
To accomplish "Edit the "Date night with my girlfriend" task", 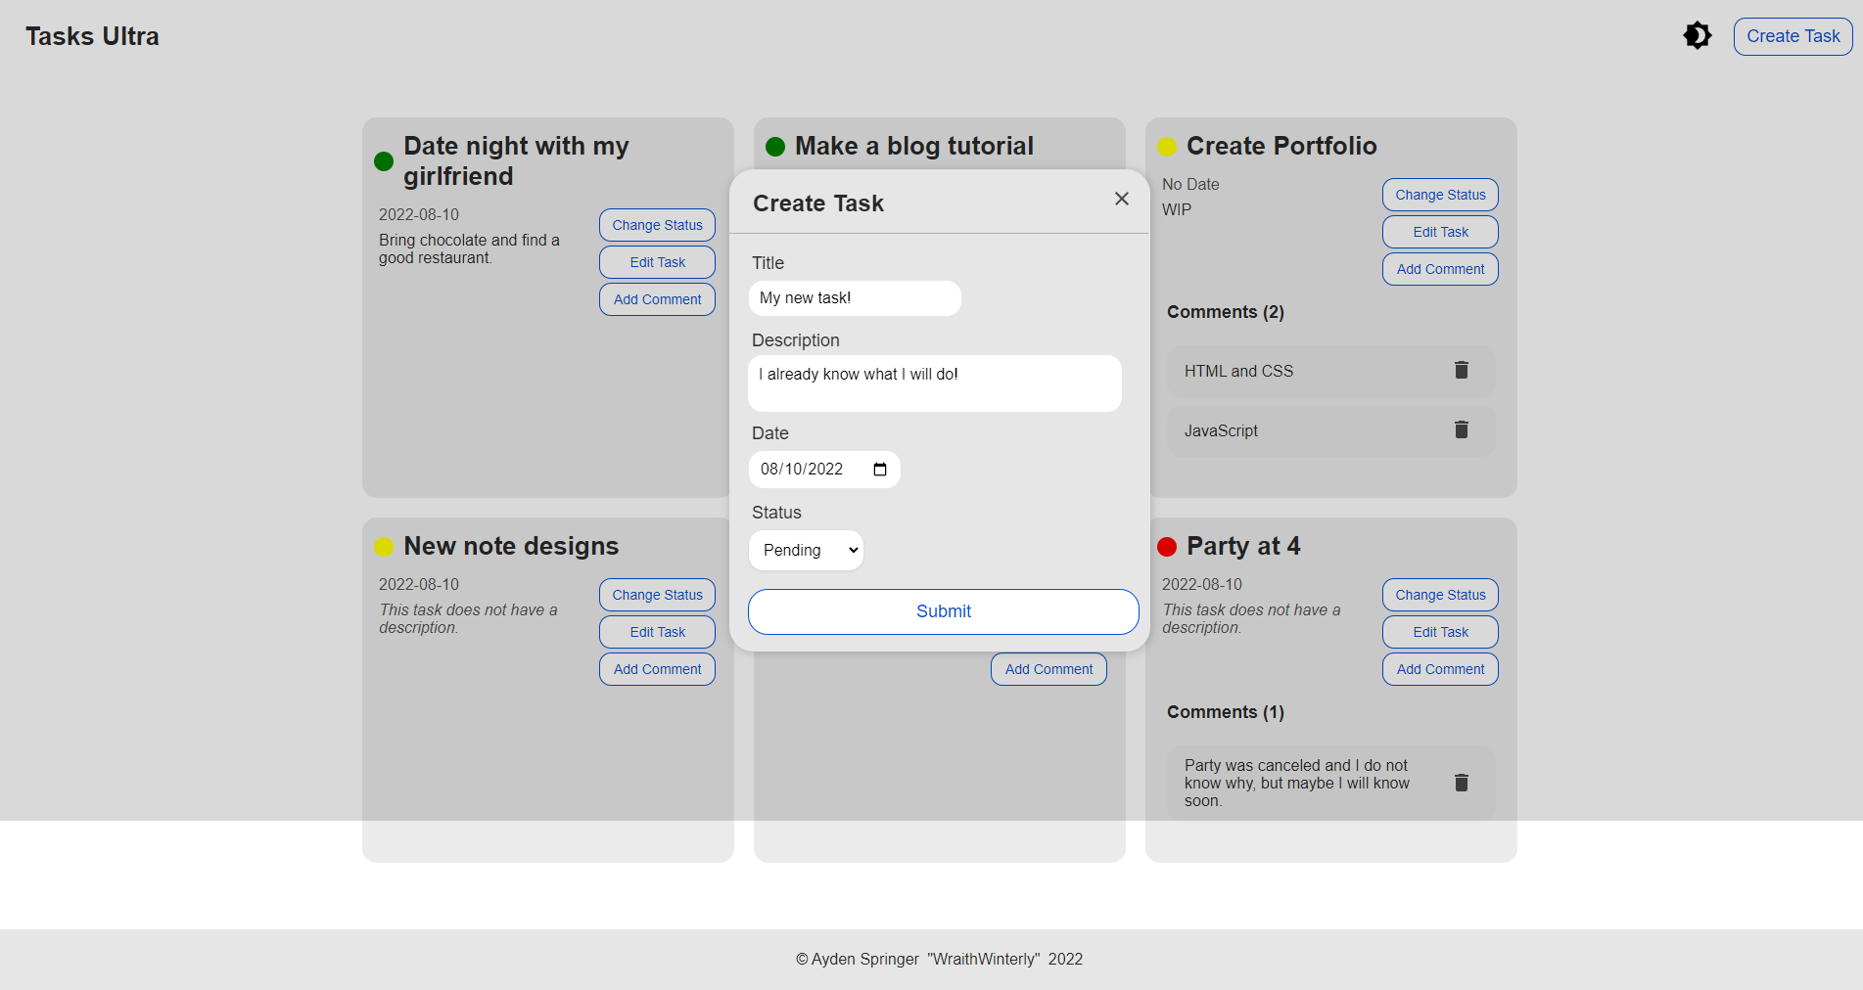I will point(656,262).
